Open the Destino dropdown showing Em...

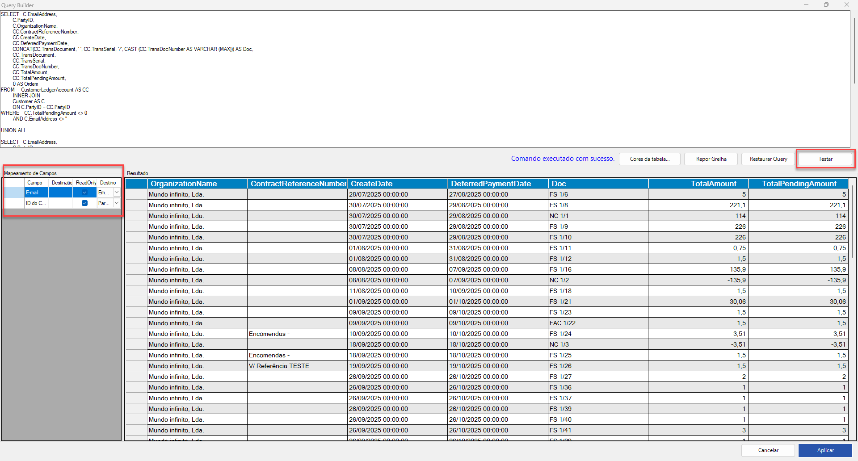point(117,193)
